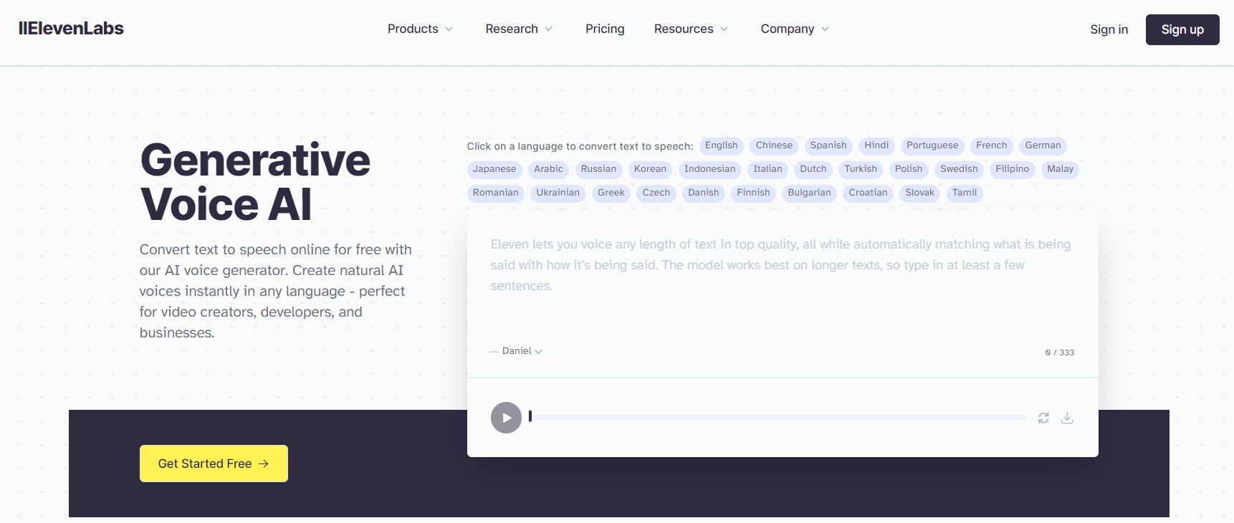Select the Dutch language chip
This screenshot has height=523, width=1234.
[x=813, y=169]
